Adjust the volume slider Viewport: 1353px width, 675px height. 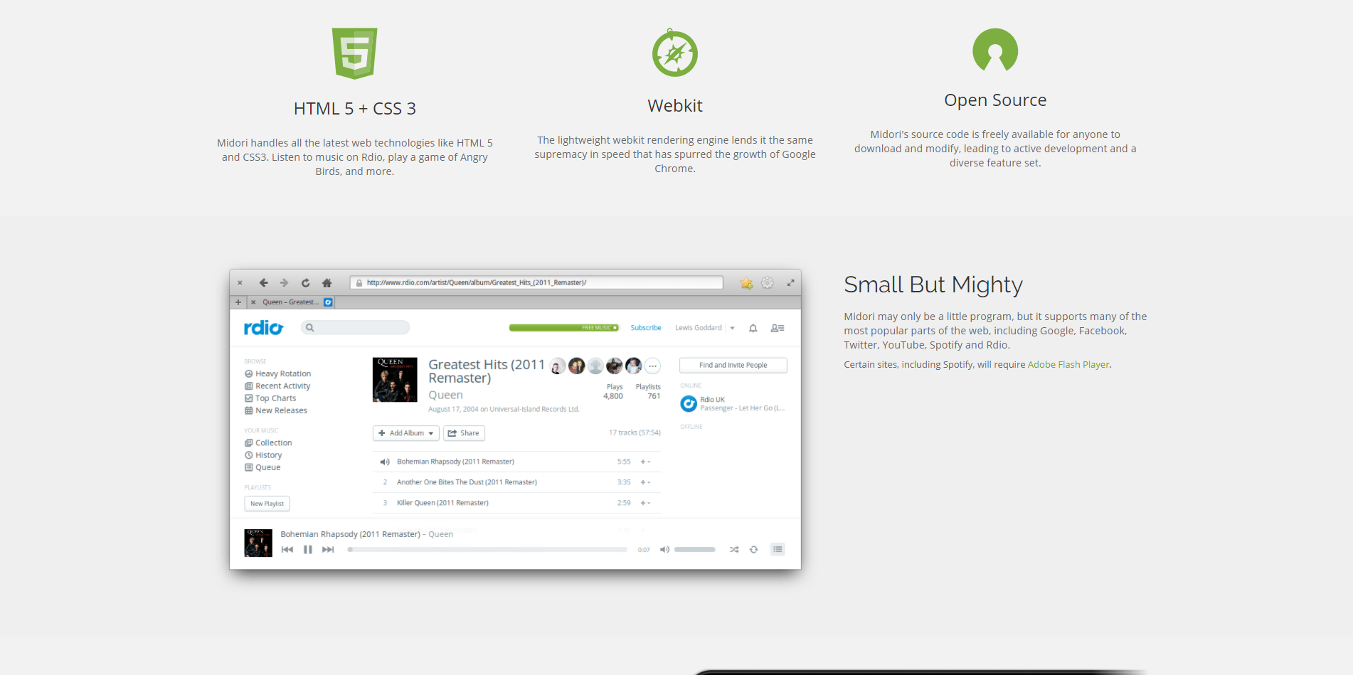[x=695, y=549]
